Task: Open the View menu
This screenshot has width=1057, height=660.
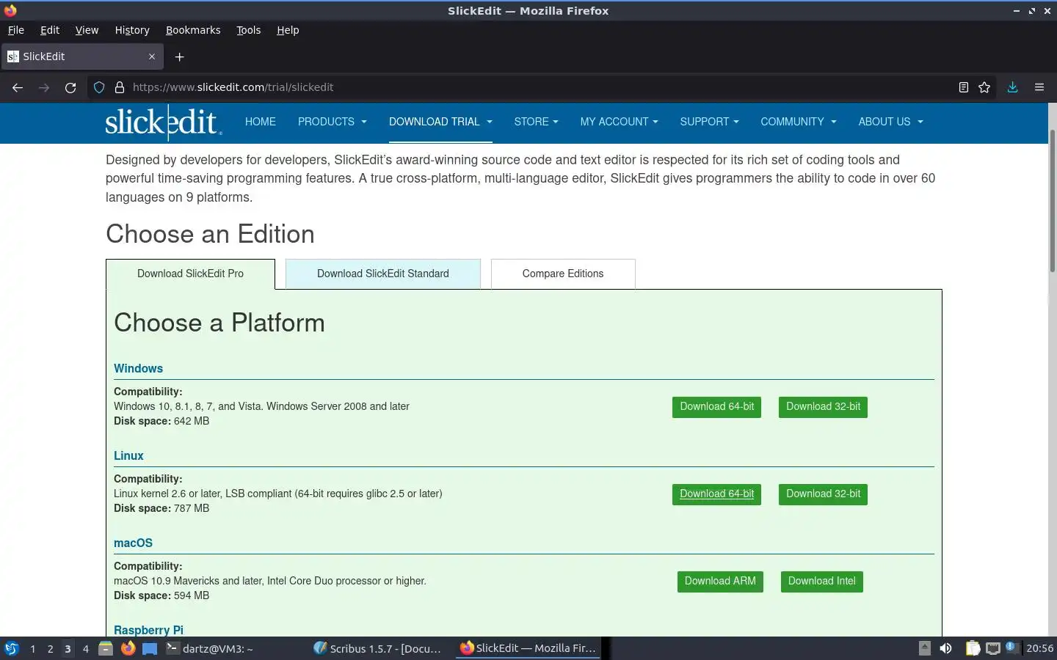Action: pyautogui.click(x=87, y=30)
